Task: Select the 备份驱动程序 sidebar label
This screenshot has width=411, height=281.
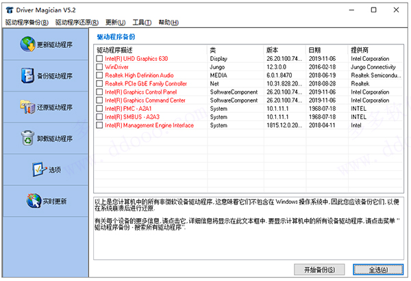Action: click(x=55, y=76)
